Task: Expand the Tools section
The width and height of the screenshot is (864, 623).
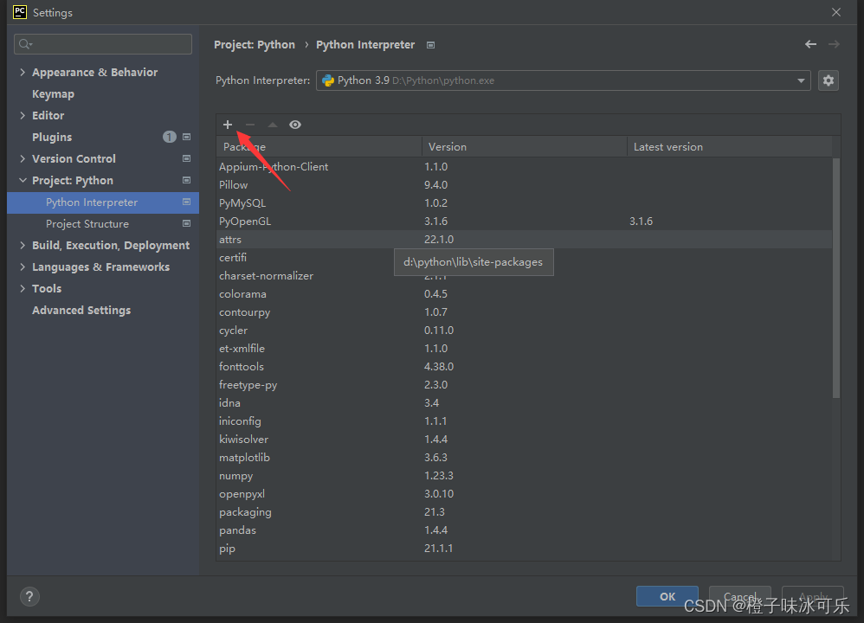Action: (x=23, y=289)
